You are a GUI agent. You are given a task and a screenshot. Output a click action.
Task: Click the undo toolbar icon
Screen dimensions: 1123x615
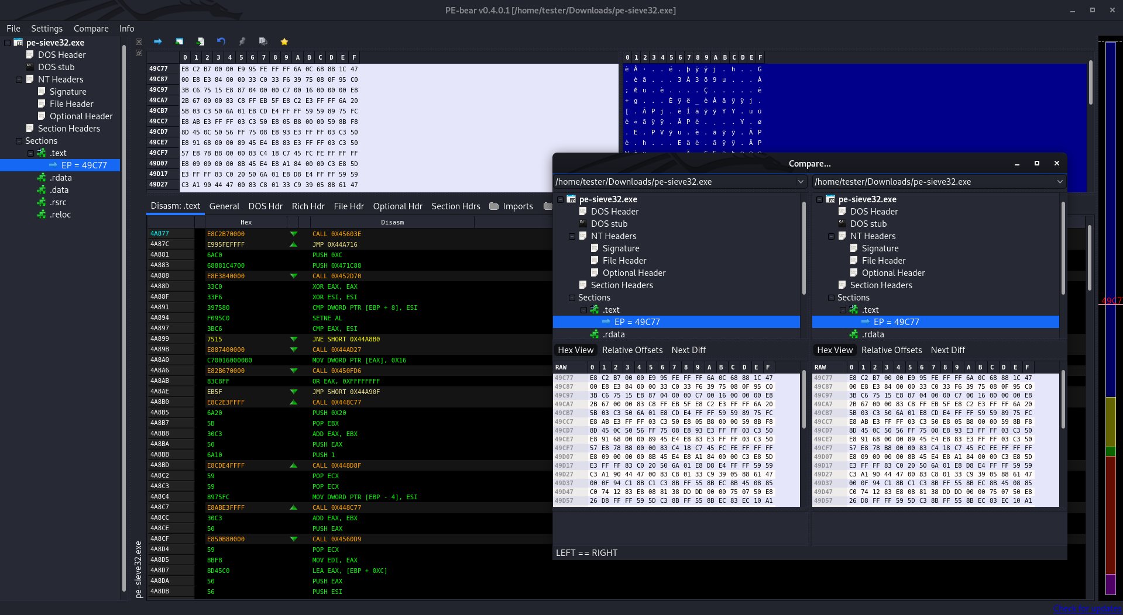click(221, 42)
